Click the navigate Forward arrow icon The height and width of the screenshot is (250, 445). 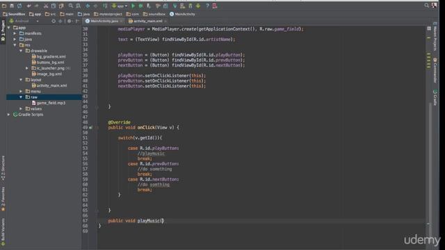[x=95, y=6]
